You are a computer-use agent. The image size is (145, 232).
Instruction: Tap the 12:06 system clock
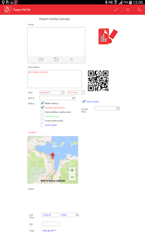point(138,2)
